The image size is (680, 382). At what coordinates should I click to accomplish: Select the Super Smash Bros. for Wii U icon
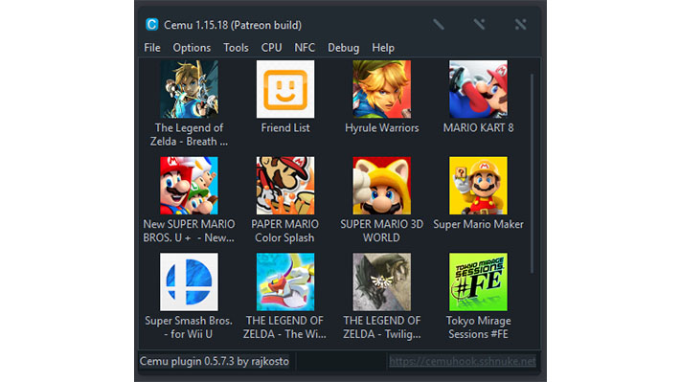[189, 281]
